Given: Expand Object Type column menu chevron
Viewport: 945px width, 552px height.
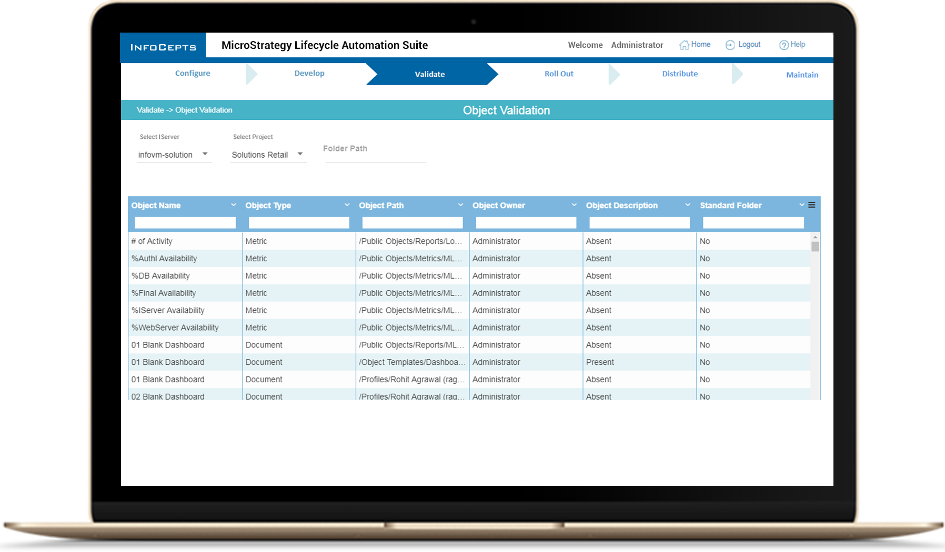Looking at the screenshot, I should coord(347,205).
